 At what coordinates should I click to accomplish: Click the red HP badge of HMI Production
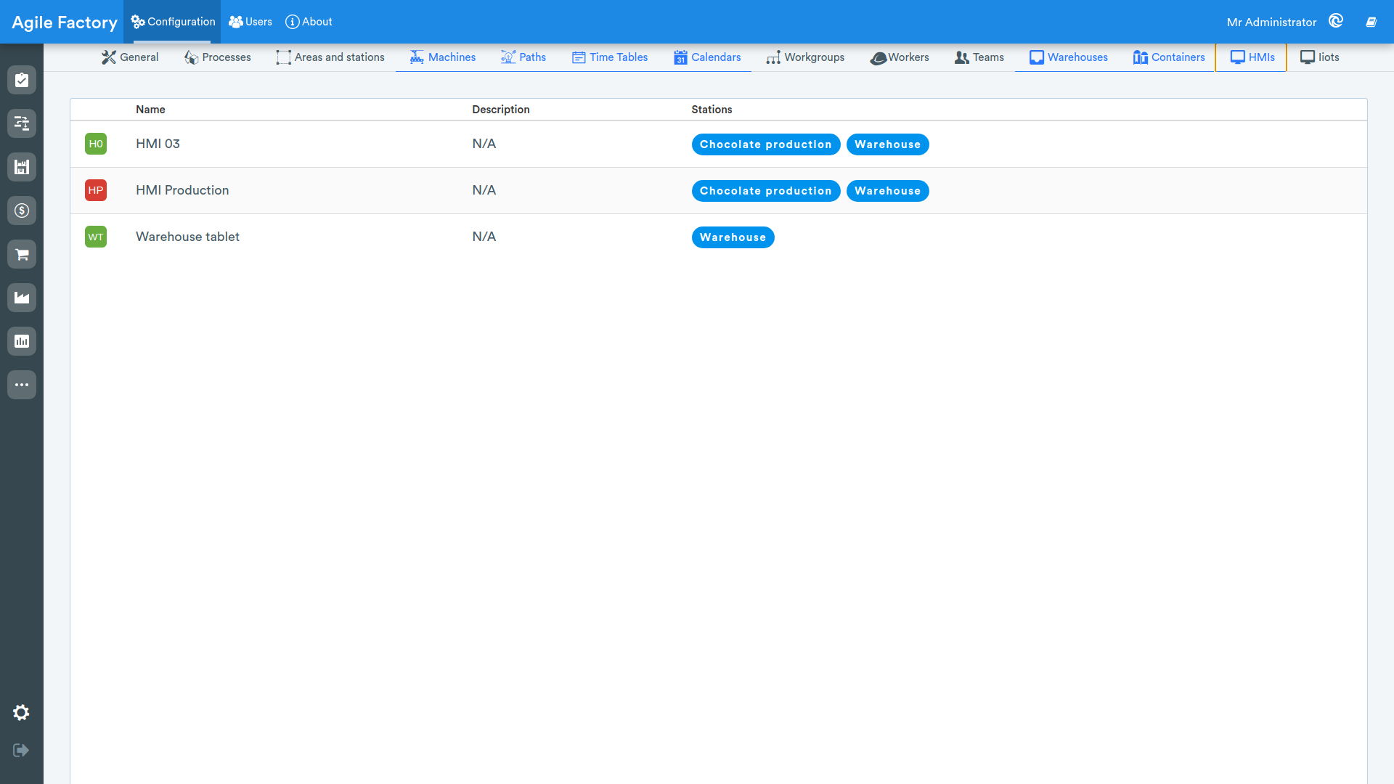click(96, 190)
